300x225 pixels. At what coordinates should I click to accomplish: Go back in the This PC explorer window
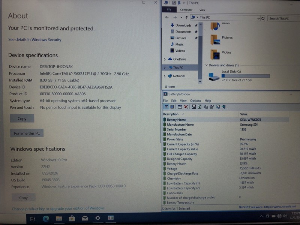pos(167,17)
